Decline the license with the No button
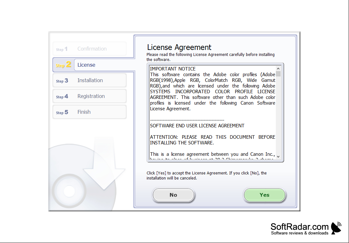This screenshot has width=349, height=243. pyautogui.click(x=173, y=195)
